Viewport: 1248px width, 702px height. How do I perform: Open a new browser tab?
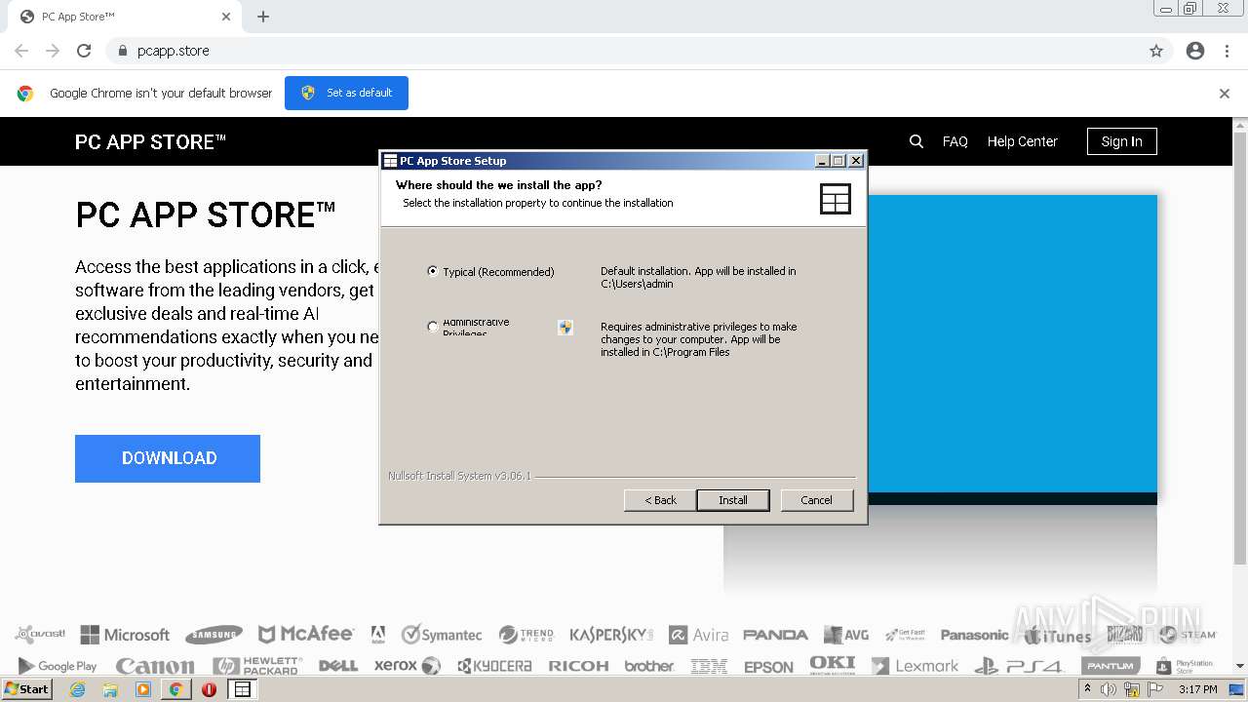tap(263, 17)
